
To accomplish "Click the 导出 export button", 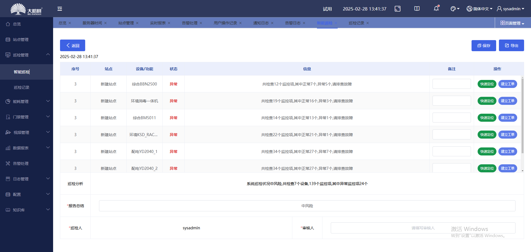I will pos(511,45).
